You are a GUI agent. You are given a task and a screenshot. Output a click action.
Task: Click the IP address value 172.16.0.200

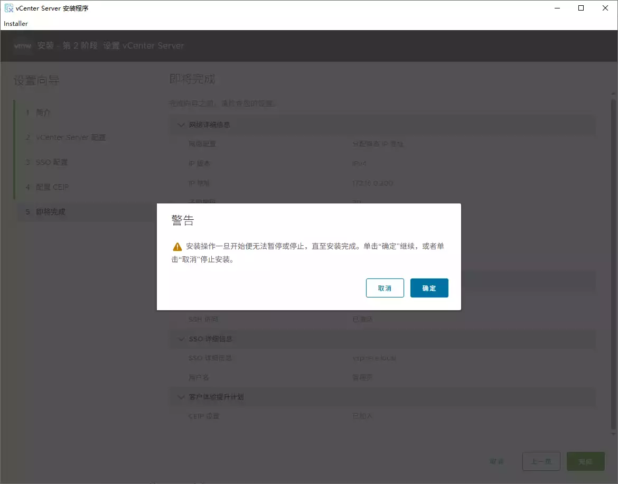pyautogui.click(x=372, y=183)
